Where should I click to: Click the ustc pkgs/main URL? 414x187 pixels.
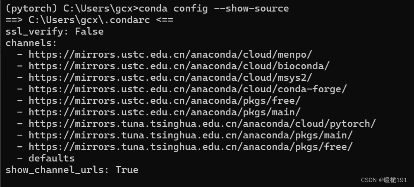click(165, 112)
